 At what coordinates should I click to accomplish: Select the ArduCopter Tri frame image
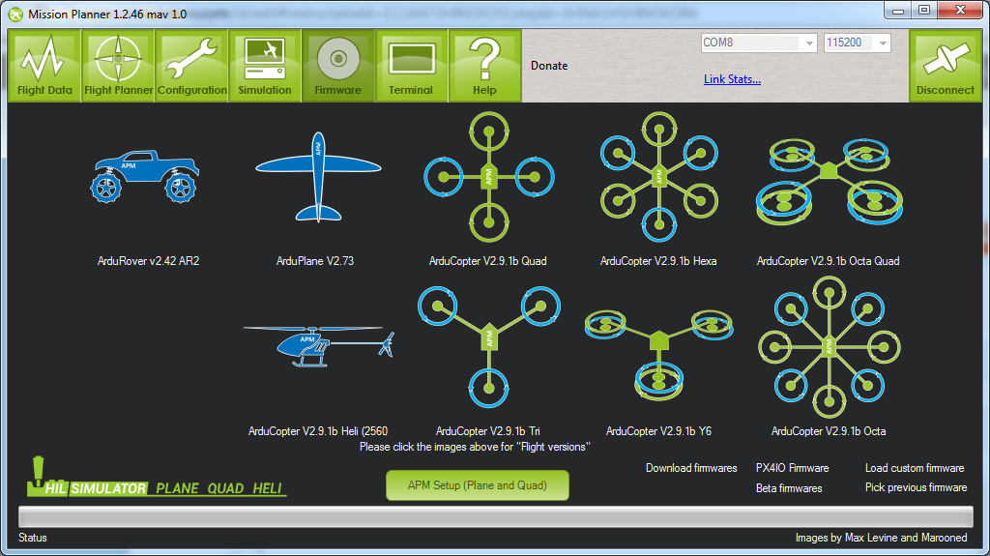pyautogui.click(x=488, y=347)
